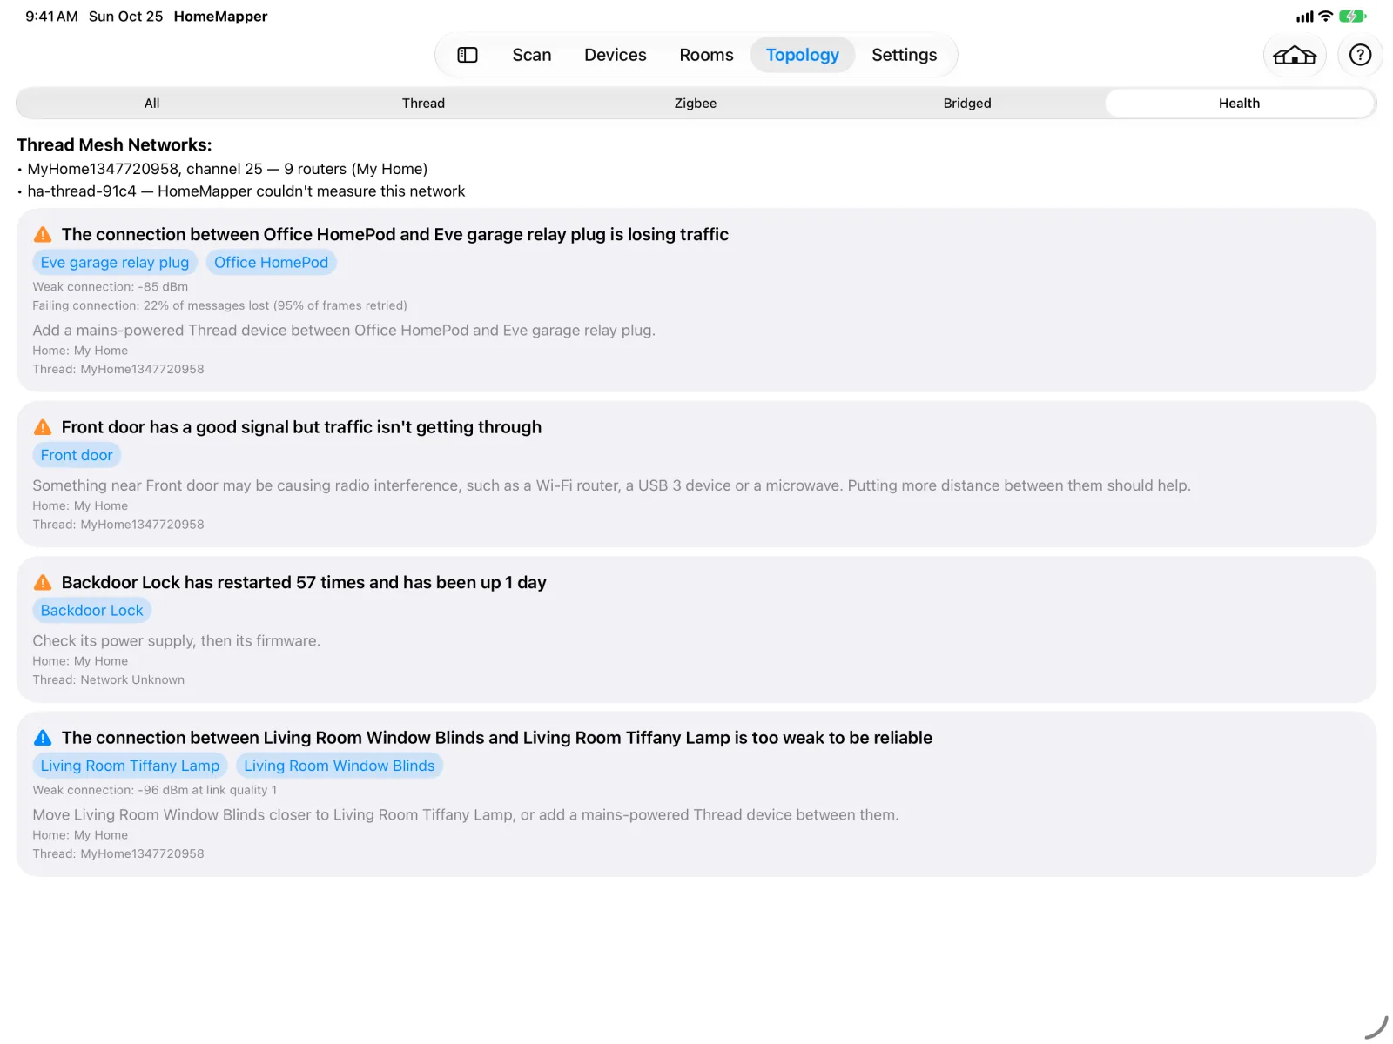The width and height of the screenshot is (1393, 1044).
Task: Click warning icon on Backdoor Lock alert
Action: click(43, 582)
